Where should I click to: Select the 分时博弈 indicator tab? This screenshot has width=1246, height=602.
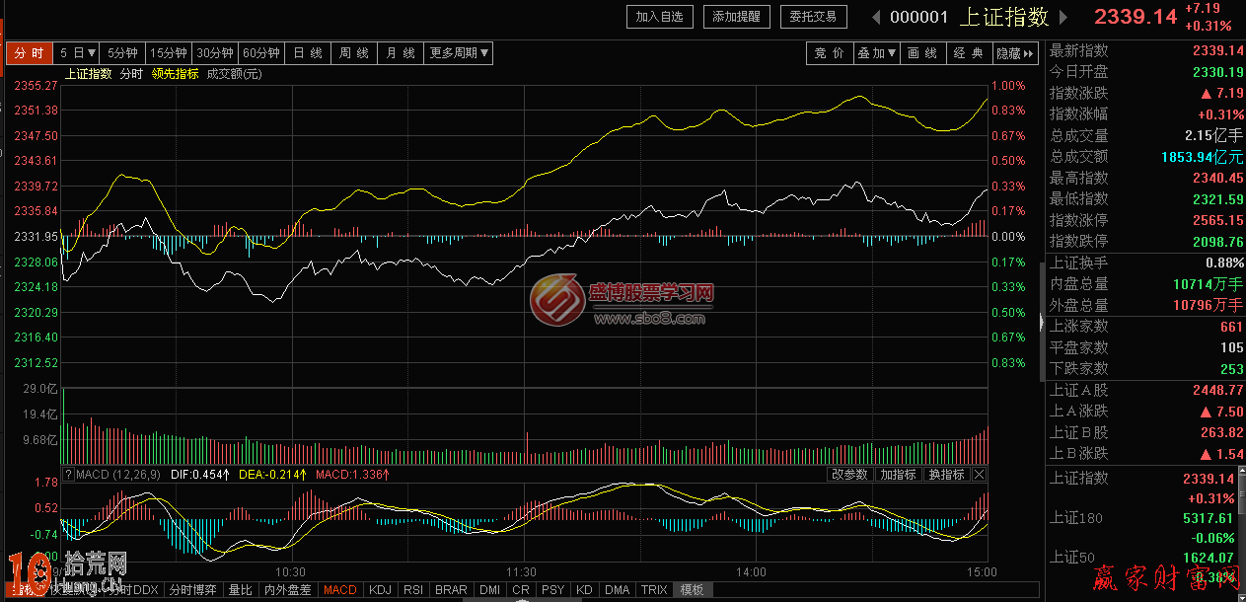click(192, 590)
